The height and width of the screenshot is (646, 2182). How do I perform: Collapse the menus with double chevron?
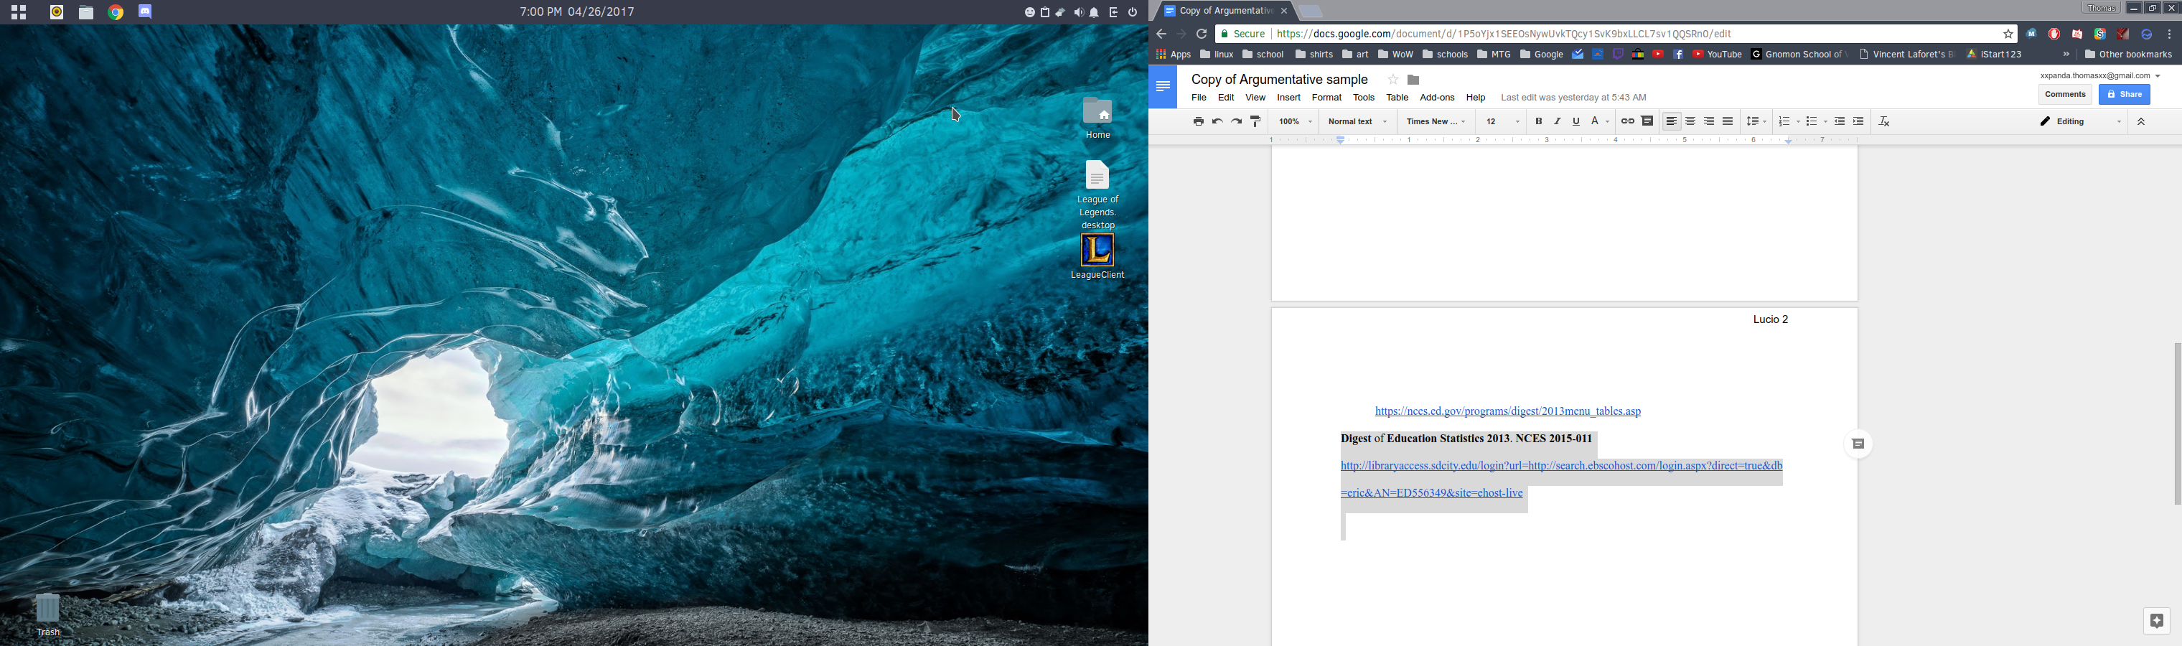(x=2140, y=121)
